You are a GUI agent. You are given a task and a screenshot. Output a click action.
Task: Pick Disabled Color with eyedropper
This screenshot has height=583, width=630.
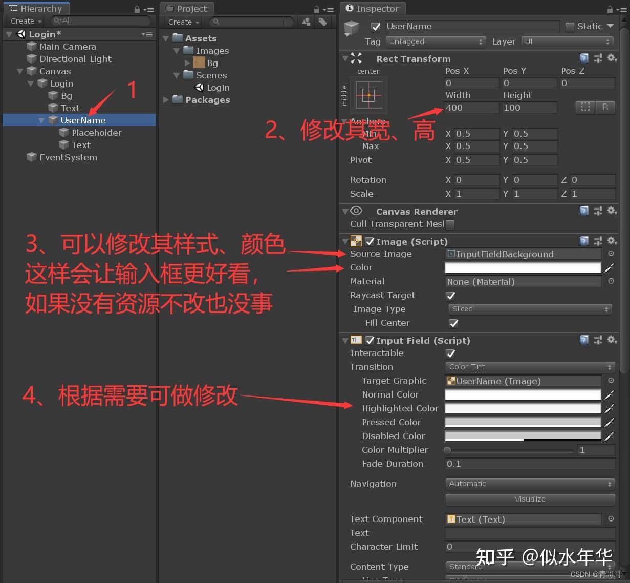click(x=609, y=436)
